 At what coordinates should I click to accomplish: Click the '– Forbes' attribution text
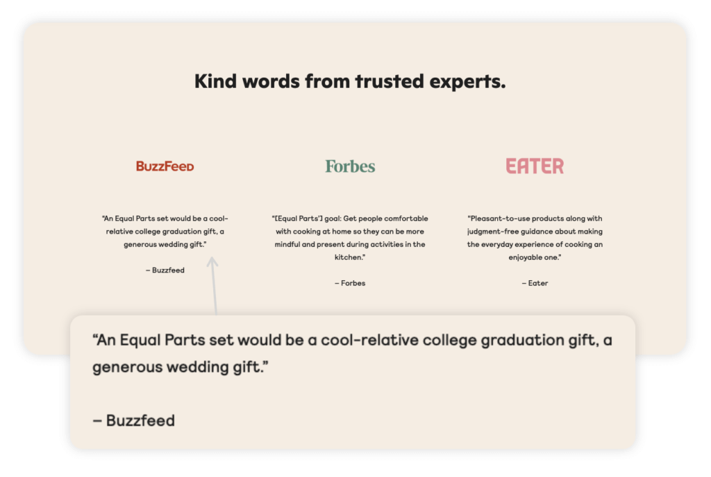pyautogui.click(x=350, y=283)
